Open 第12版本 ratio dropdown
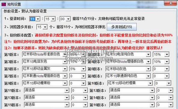 [x=165, y=90]
